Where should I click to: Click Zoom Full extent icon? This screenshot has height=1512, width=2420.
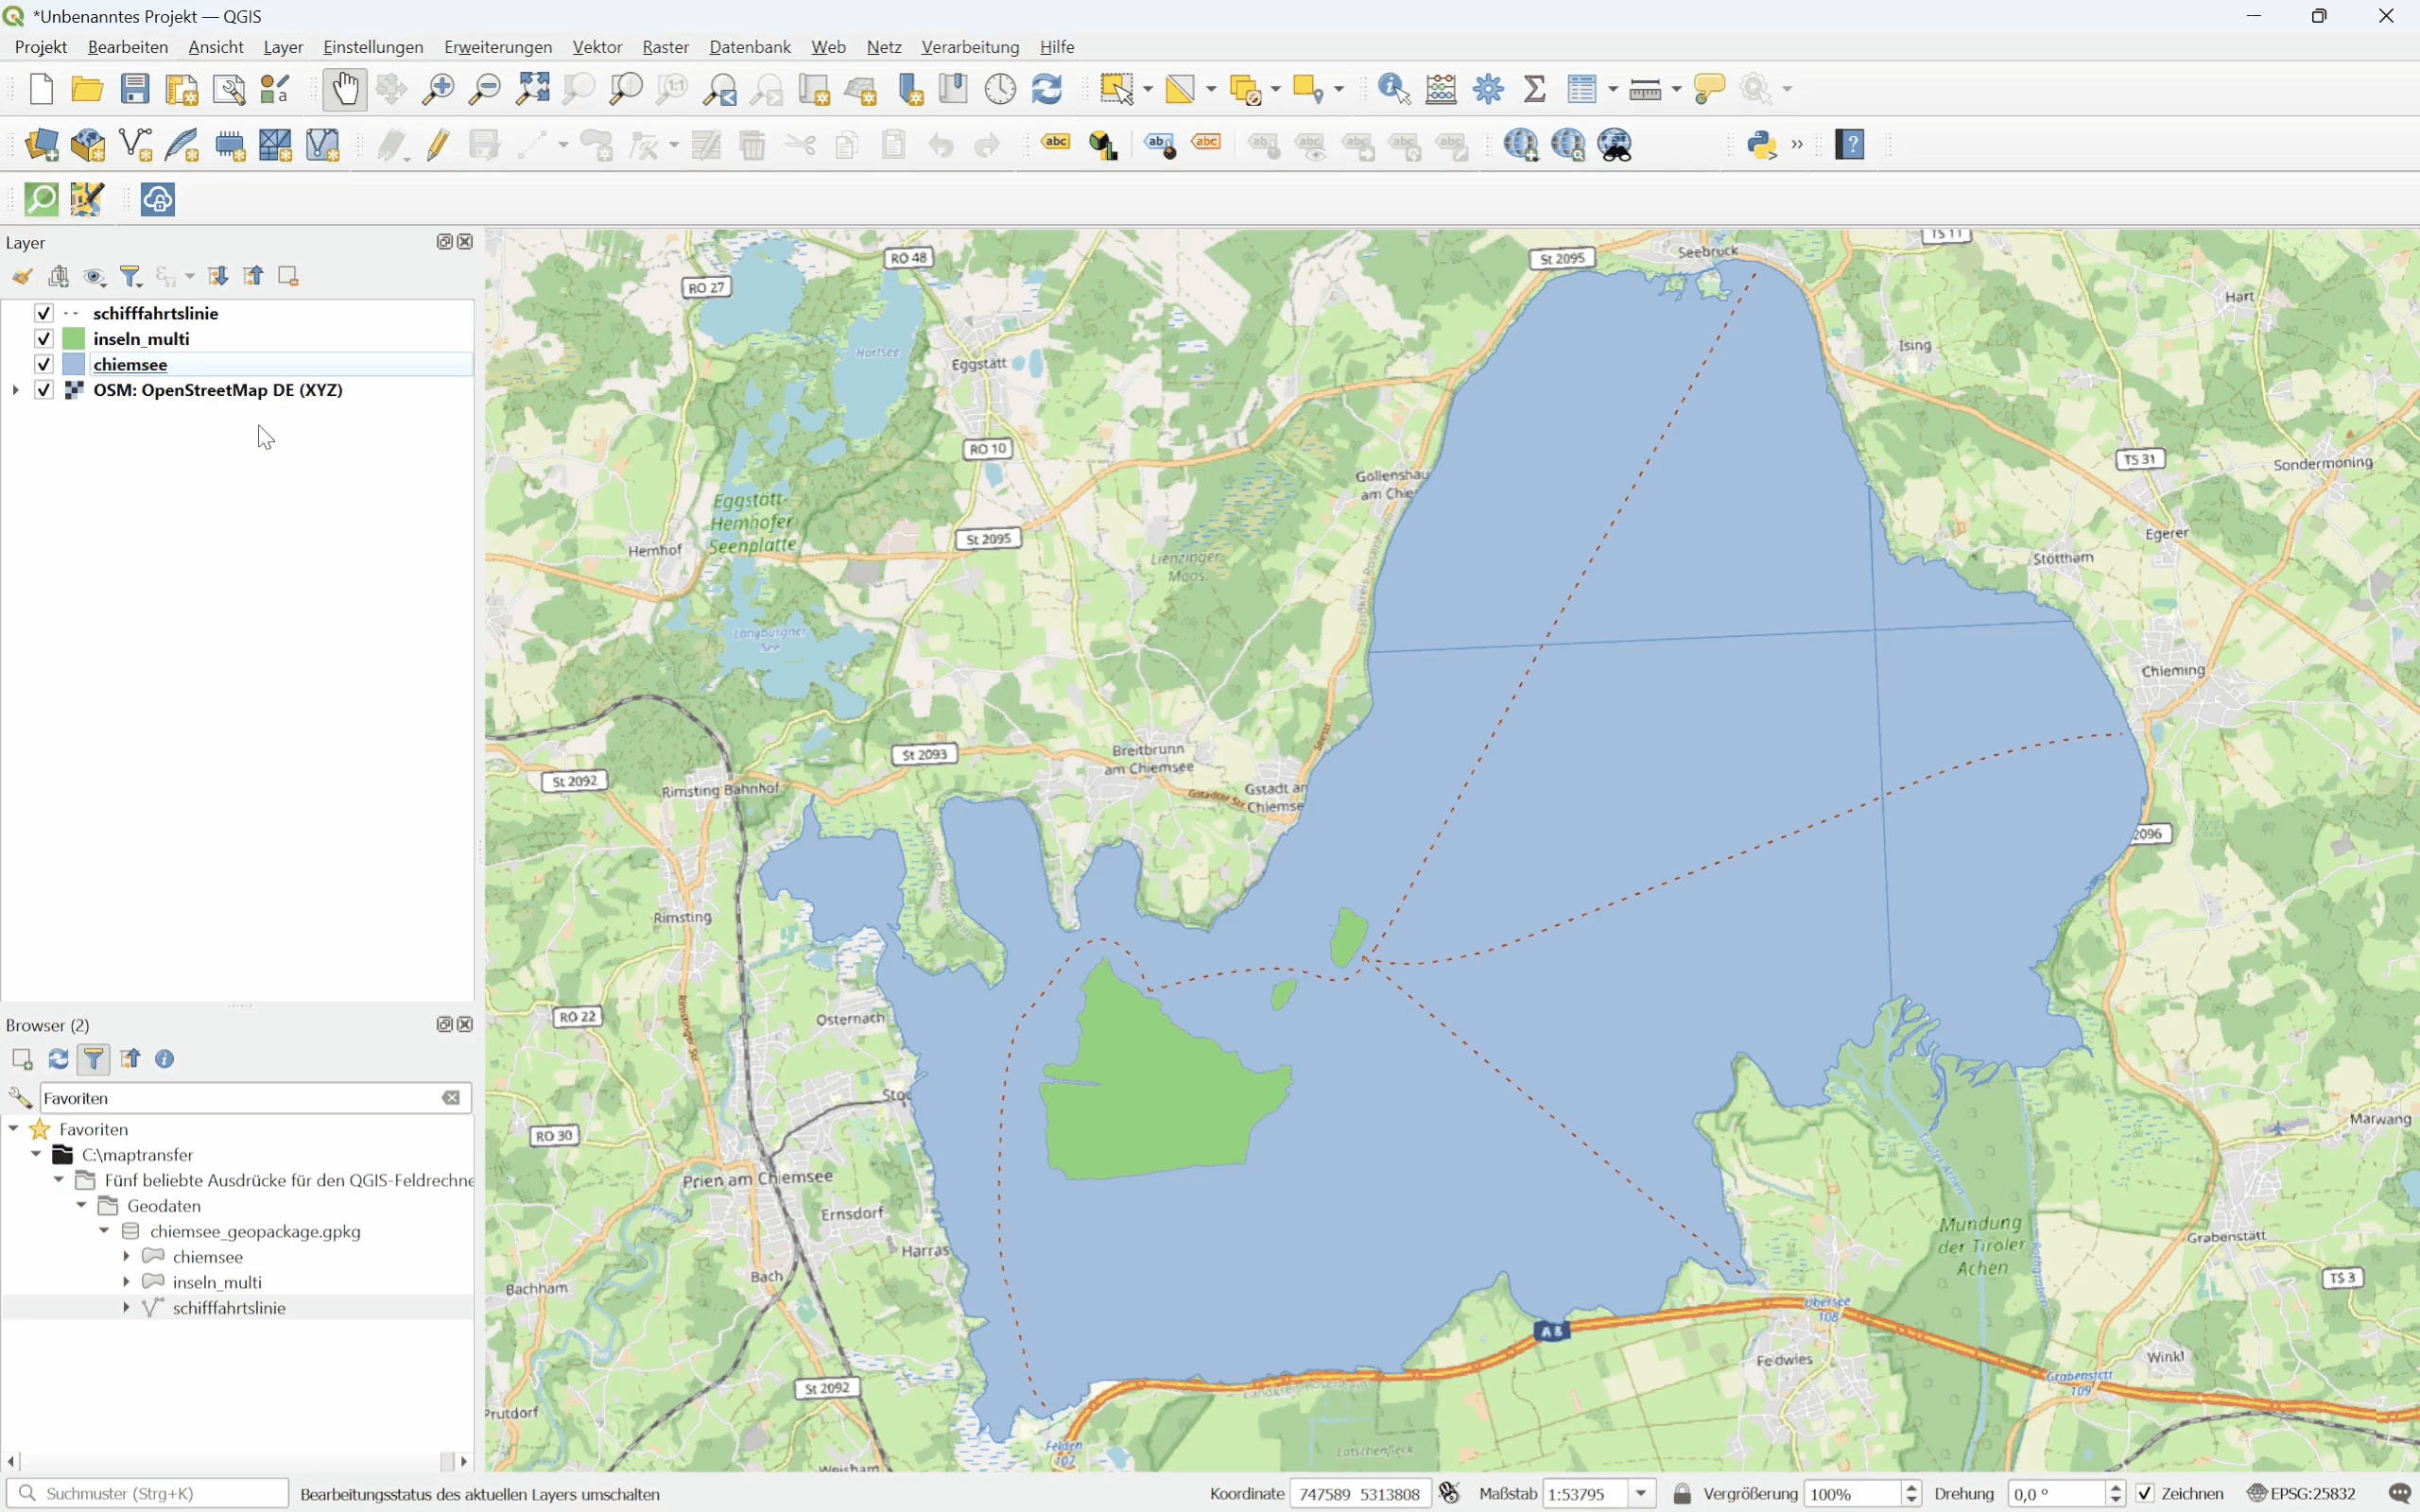[532, 89]
